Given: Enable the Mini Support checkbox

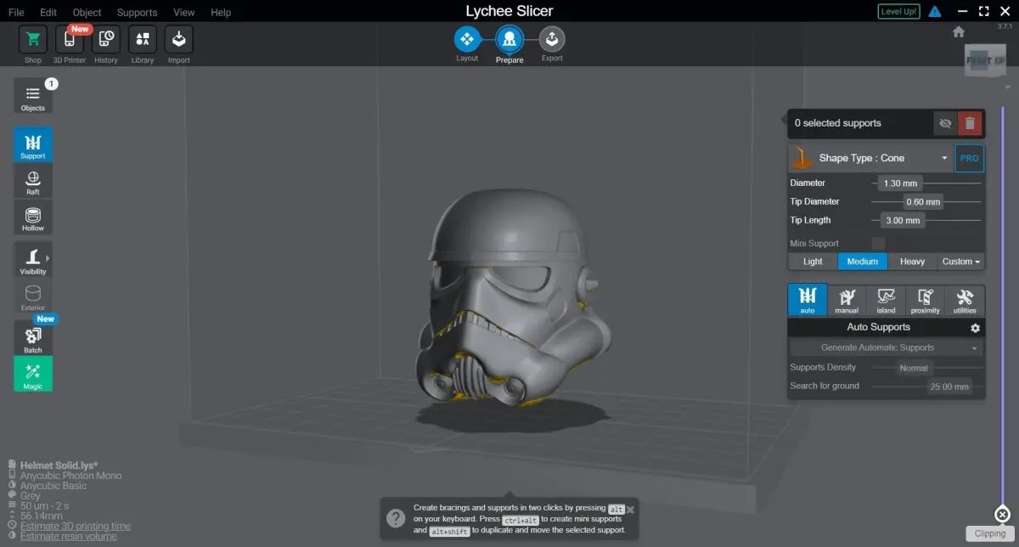Looking at the screenshot, I should [x=879, y=244].
